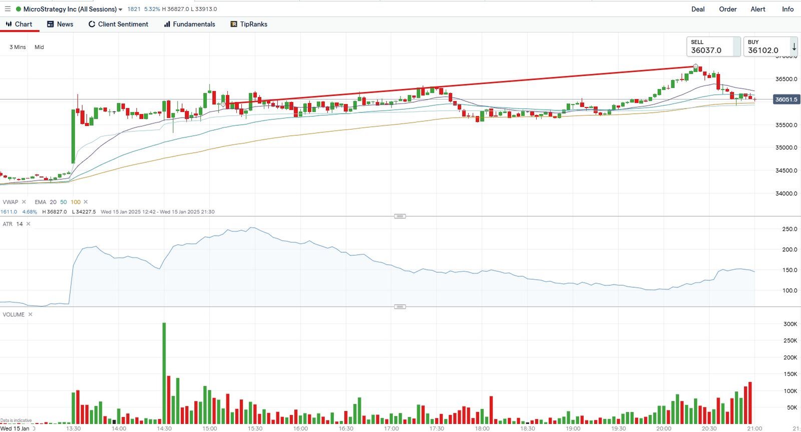Close the VOLUME indicator panel
Image resolution: width=801 pixels, height=432 pixels.
pyautogui.click(x=31, y=315)
